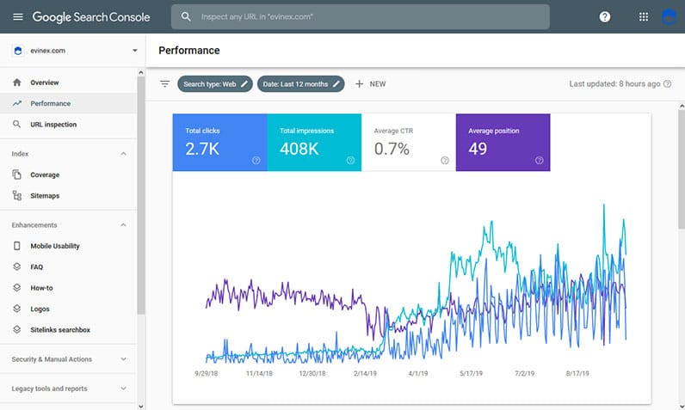Select Performance in sidebar
This screenshot has width=685, height=410.
tap(68, 103)
